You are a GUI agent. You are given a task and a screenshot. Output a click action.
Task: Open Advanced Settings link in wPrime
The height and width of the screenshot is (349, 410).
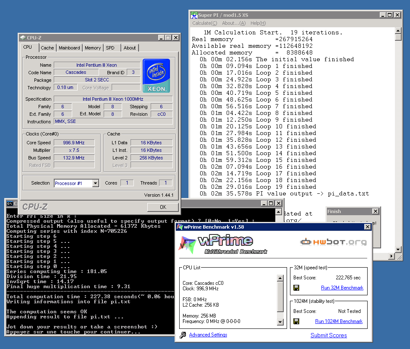click(208, 335)
